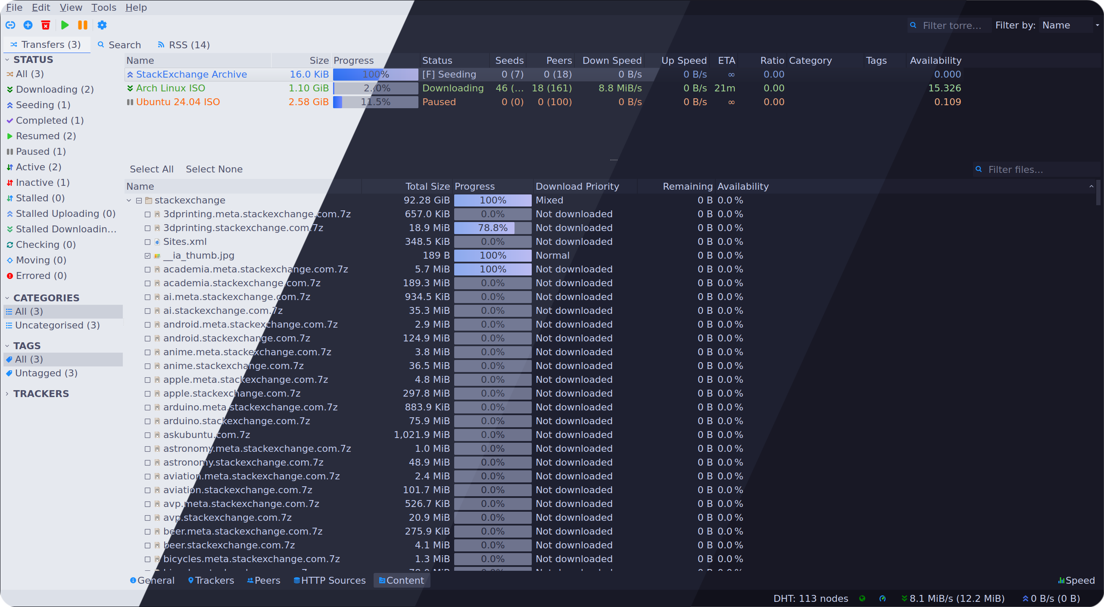This screenshot has width=1104, height=607.
Task: Enable the askubuntu.com.7z checkbox
Action: point(147,435)
